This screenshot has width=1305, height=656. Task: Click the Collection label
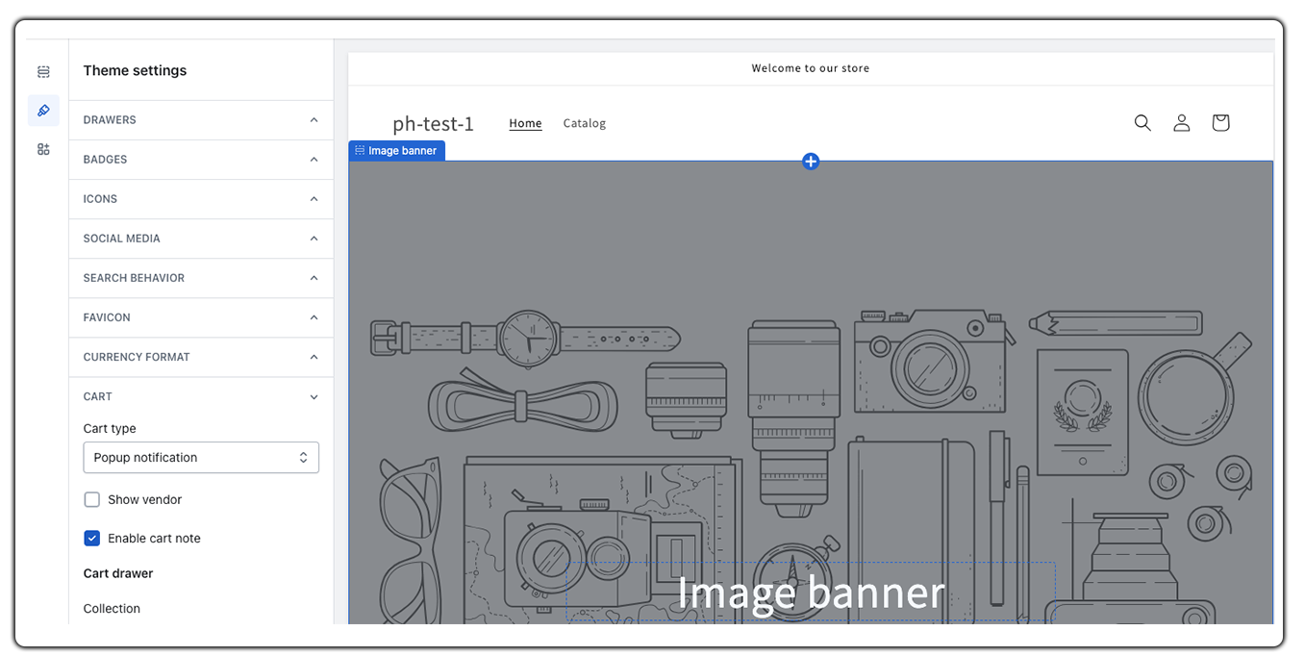[x=112, y=609]
